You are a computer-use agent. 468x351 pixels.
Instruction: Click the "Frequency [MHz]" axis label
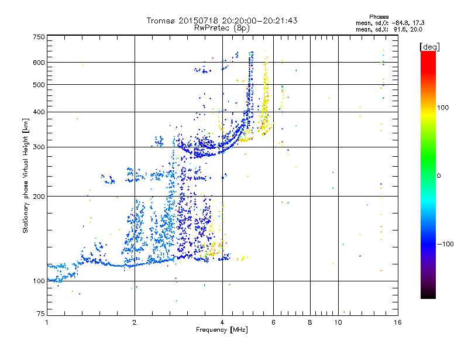[x=222, y=330]
